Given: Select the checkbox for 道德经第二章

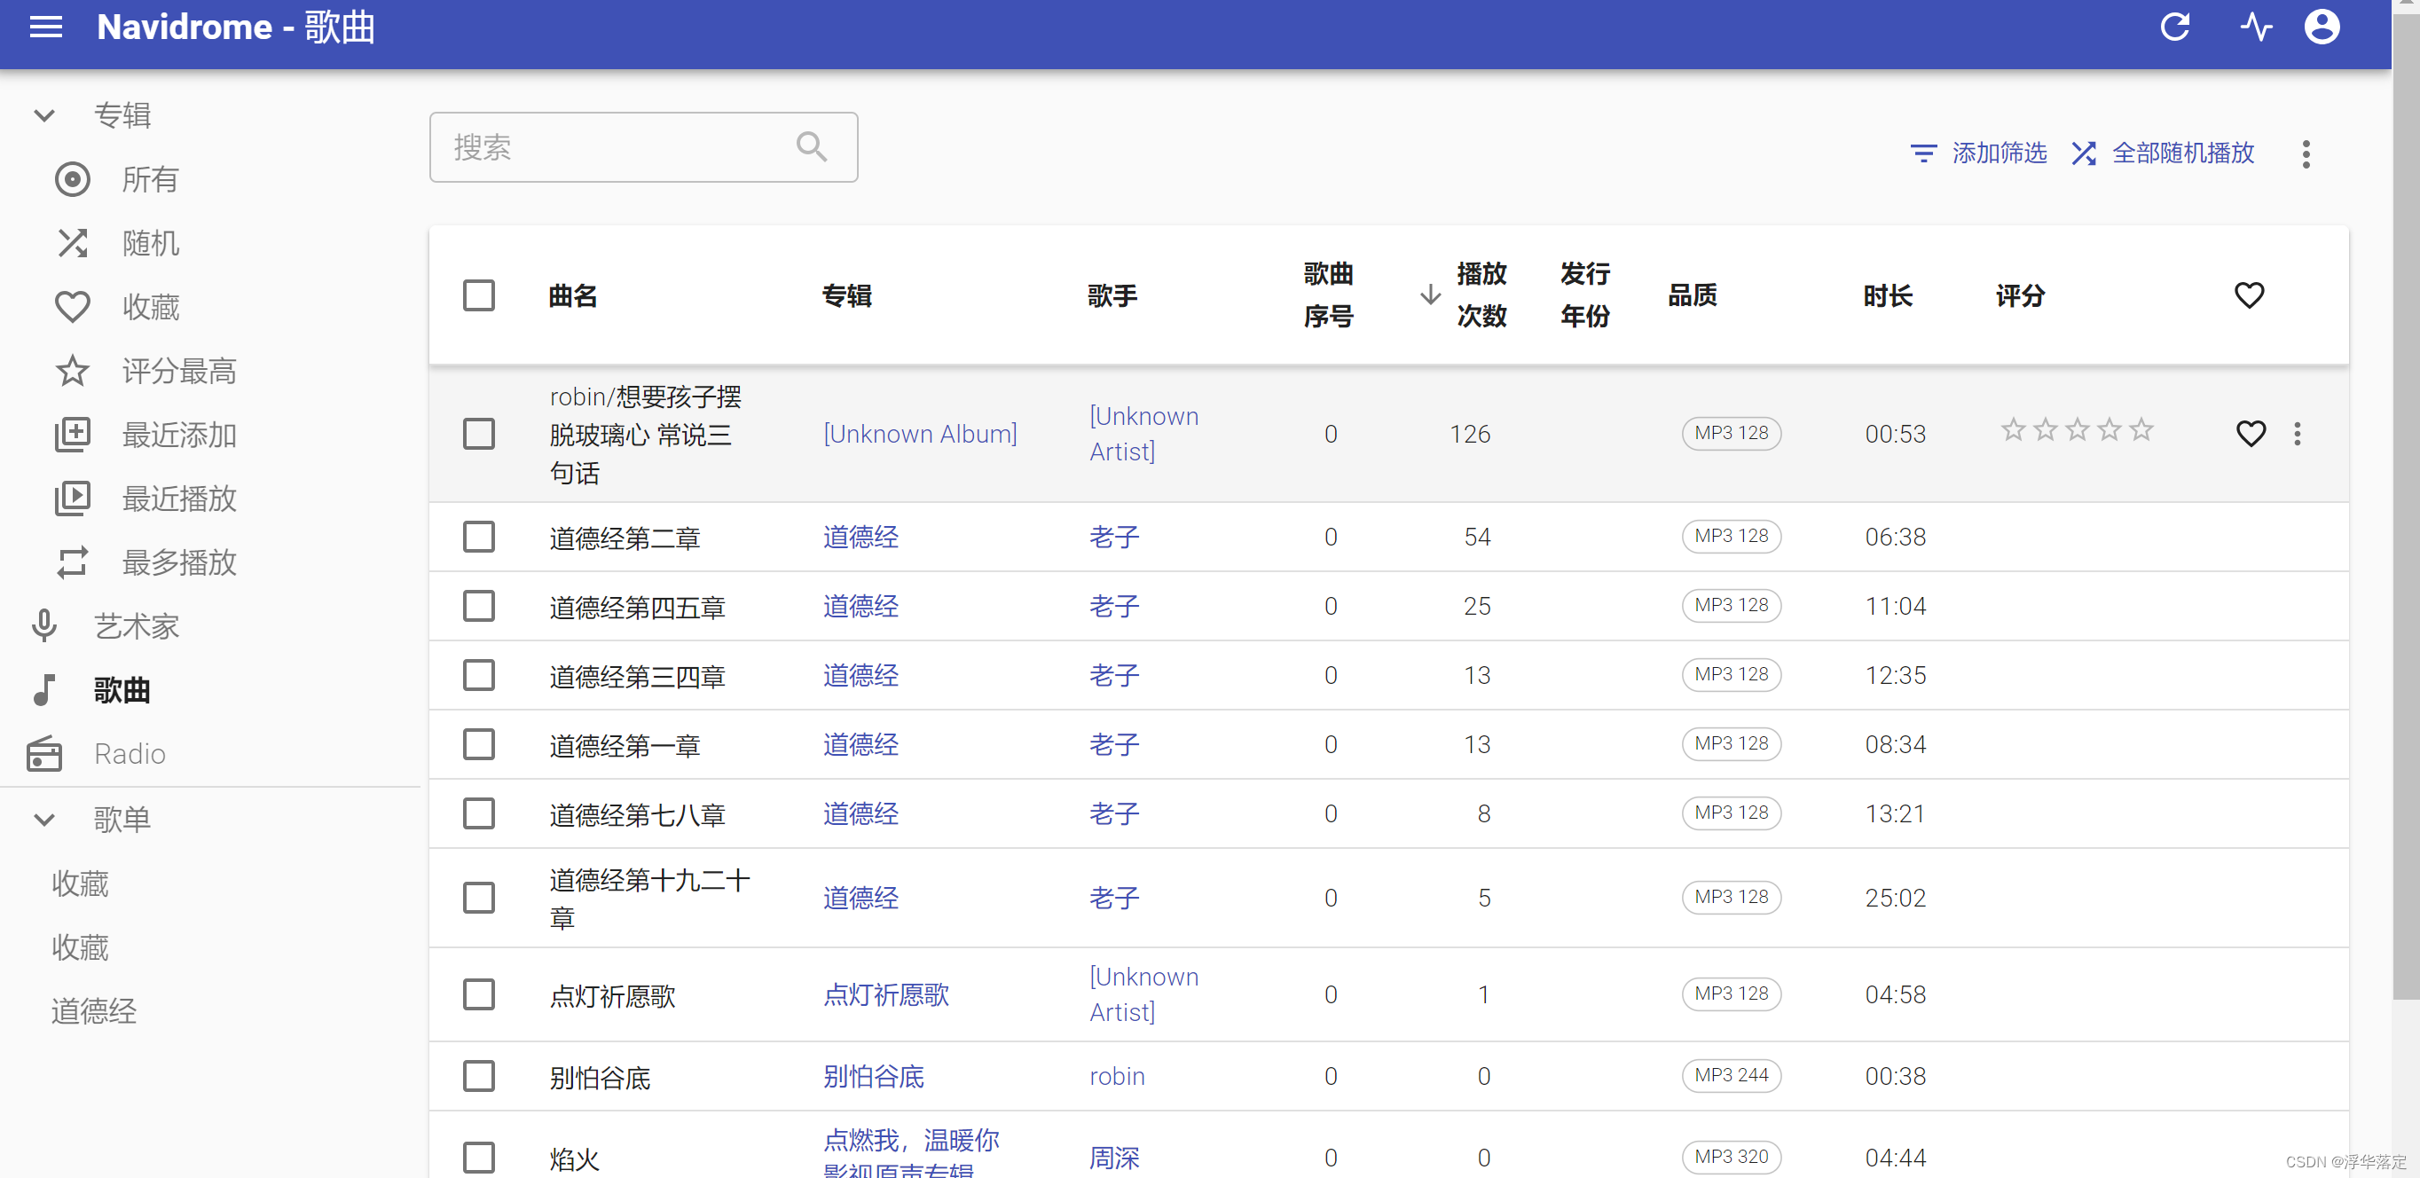Looking at the screenshot, I should coord(478,538).
